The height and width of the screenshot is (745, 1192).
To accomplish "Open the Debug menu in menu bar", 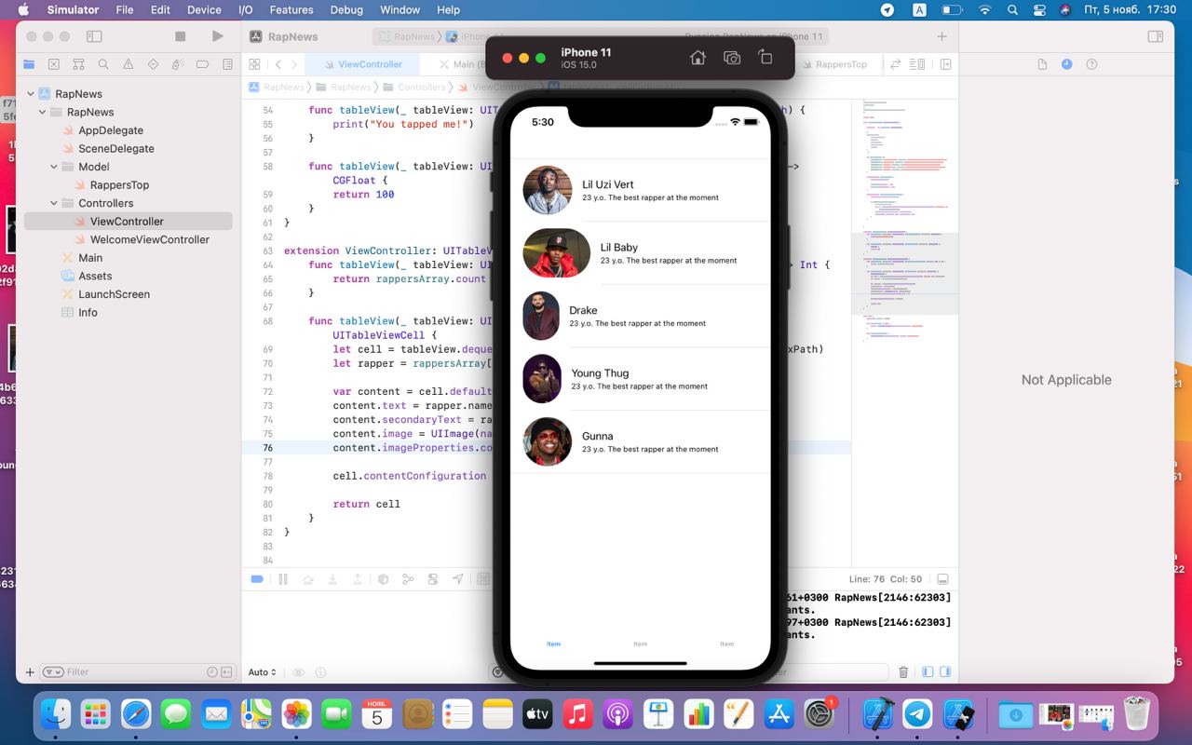I will [346, 10].
